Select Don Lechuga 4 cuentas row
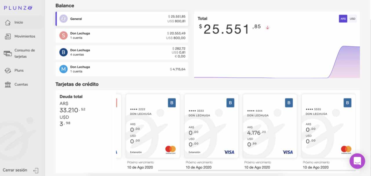This screenshot has width=371, height=176. pos(122,52)
